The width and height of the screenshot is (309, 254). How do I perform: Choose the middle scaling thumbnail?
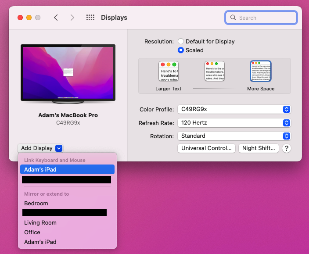click(x=214, y=71)
